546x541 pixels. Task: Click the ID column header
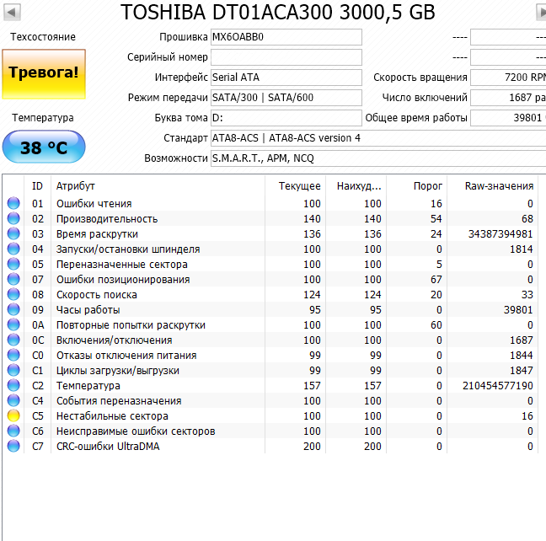pyautogui.click(x=37, y=186)
